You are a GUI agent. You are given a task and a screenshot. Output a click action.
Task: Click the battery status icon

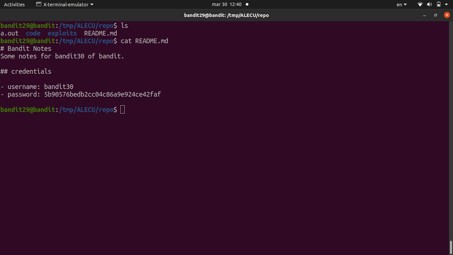[x=438, y=5]
